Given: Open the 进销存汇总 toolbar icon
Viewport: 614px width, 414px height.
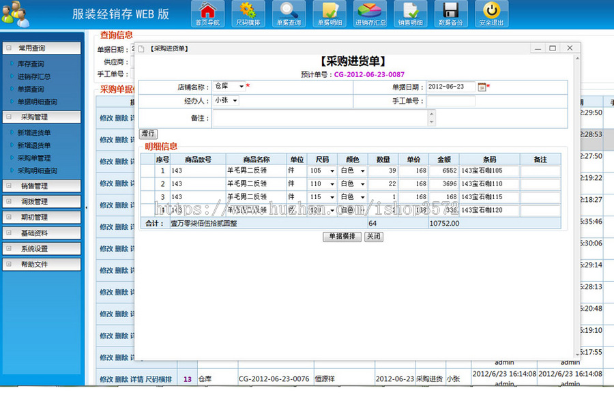Looking at the screenshot, I should pos(370,14).
